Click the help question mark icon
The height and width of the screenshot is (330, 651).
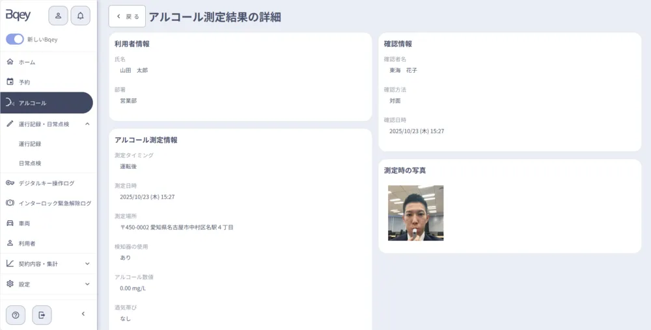coord(16,315)
